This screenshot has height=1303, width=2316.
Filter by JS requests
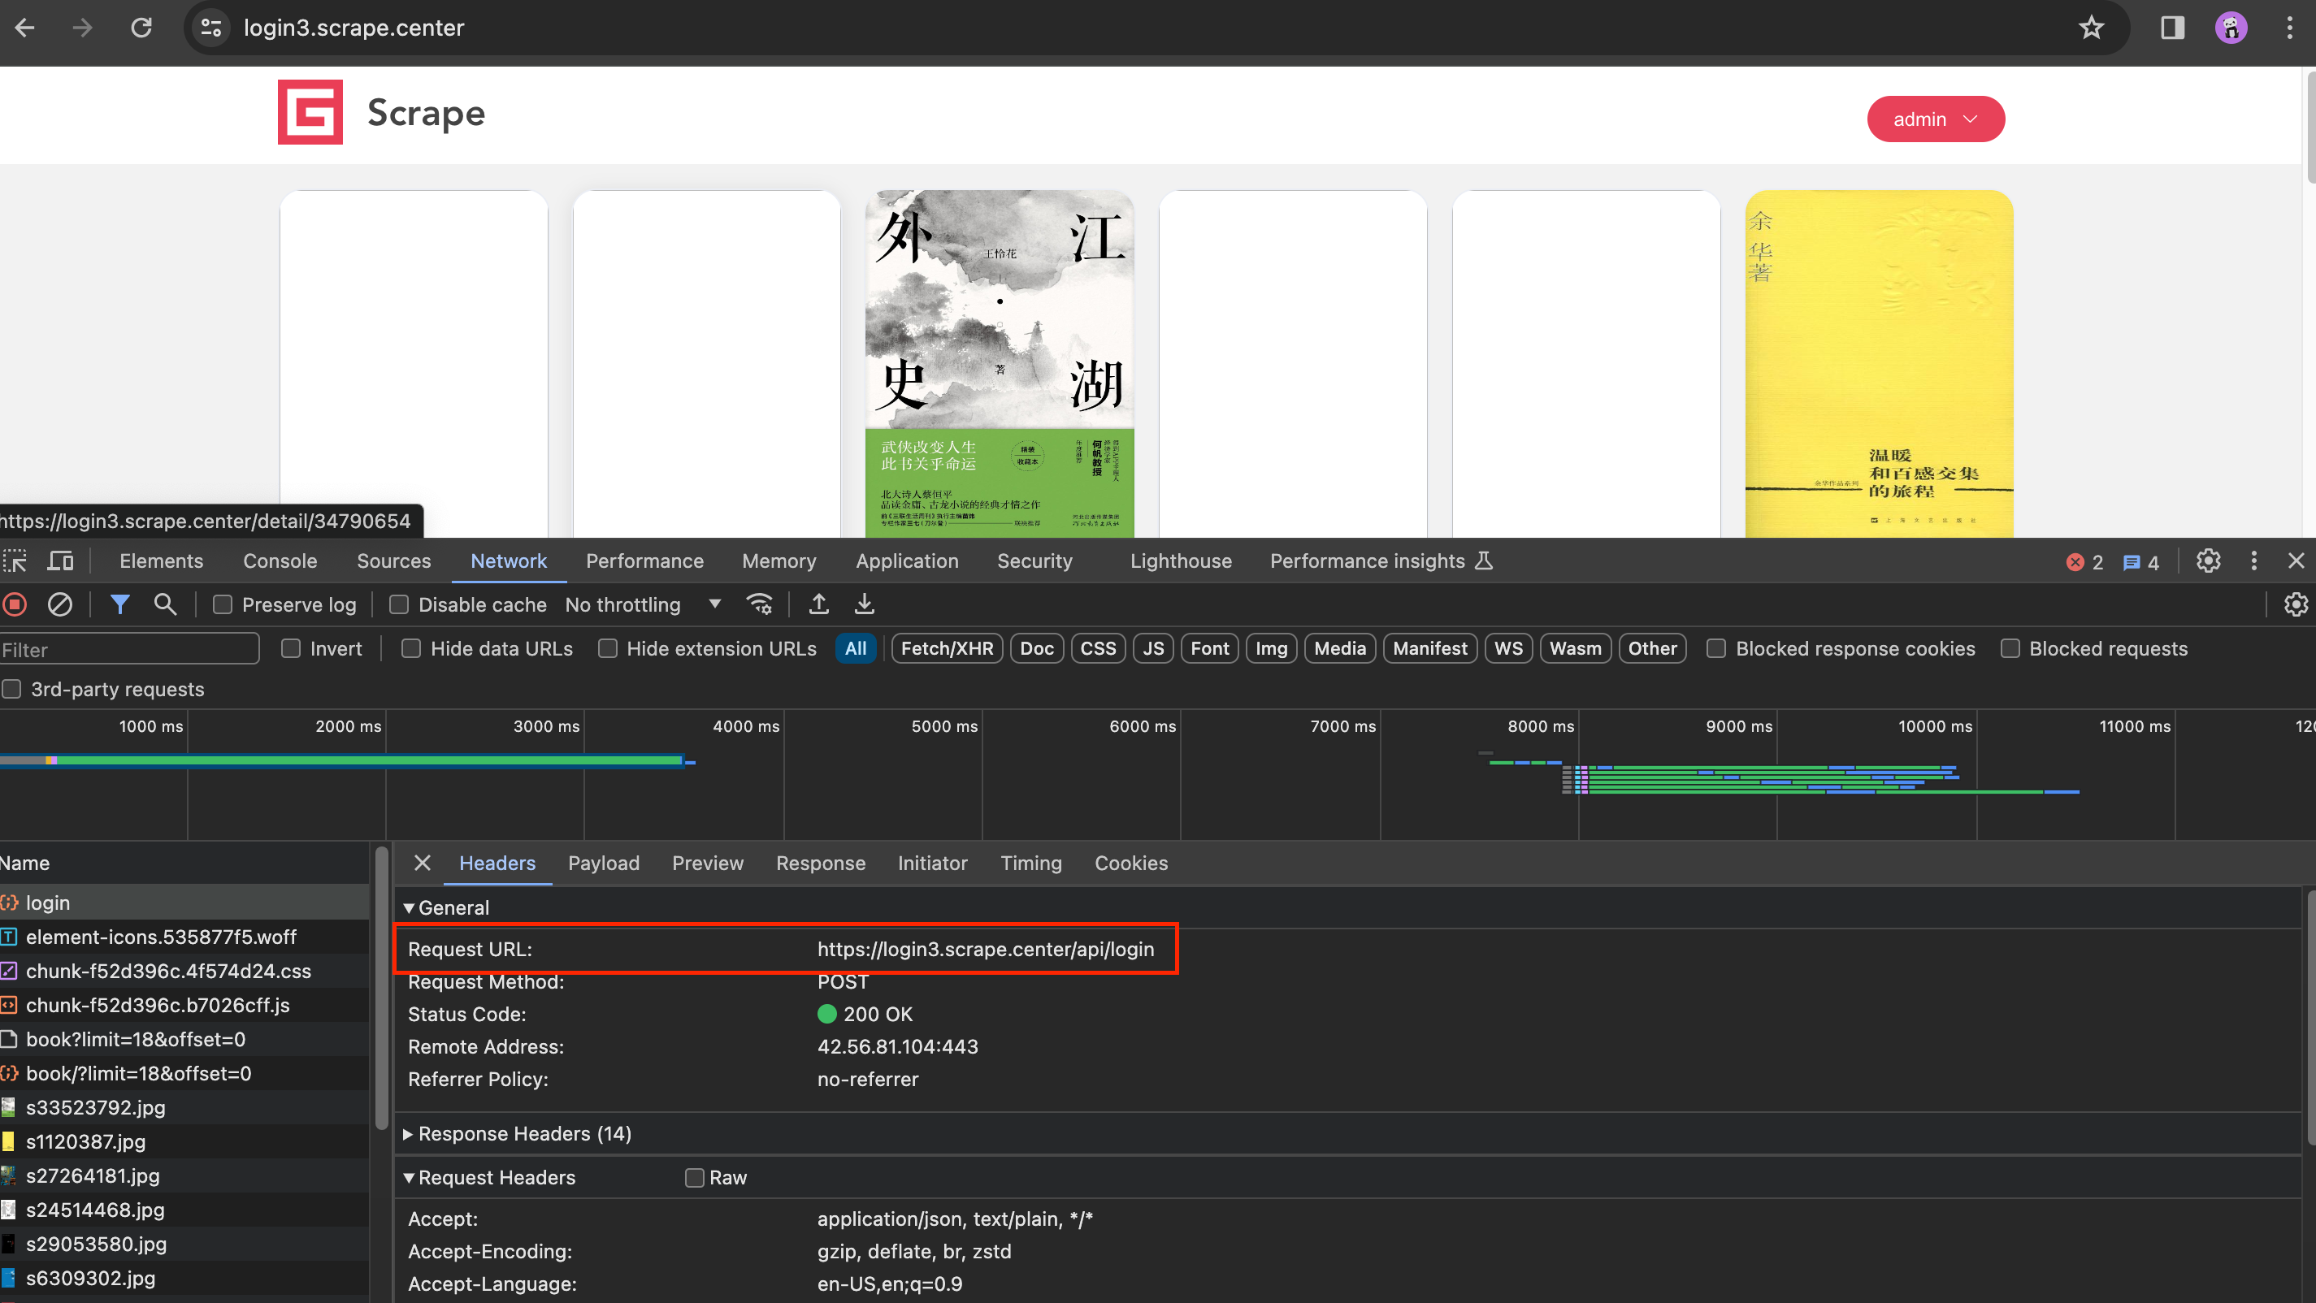click(x=1152, y=648)
